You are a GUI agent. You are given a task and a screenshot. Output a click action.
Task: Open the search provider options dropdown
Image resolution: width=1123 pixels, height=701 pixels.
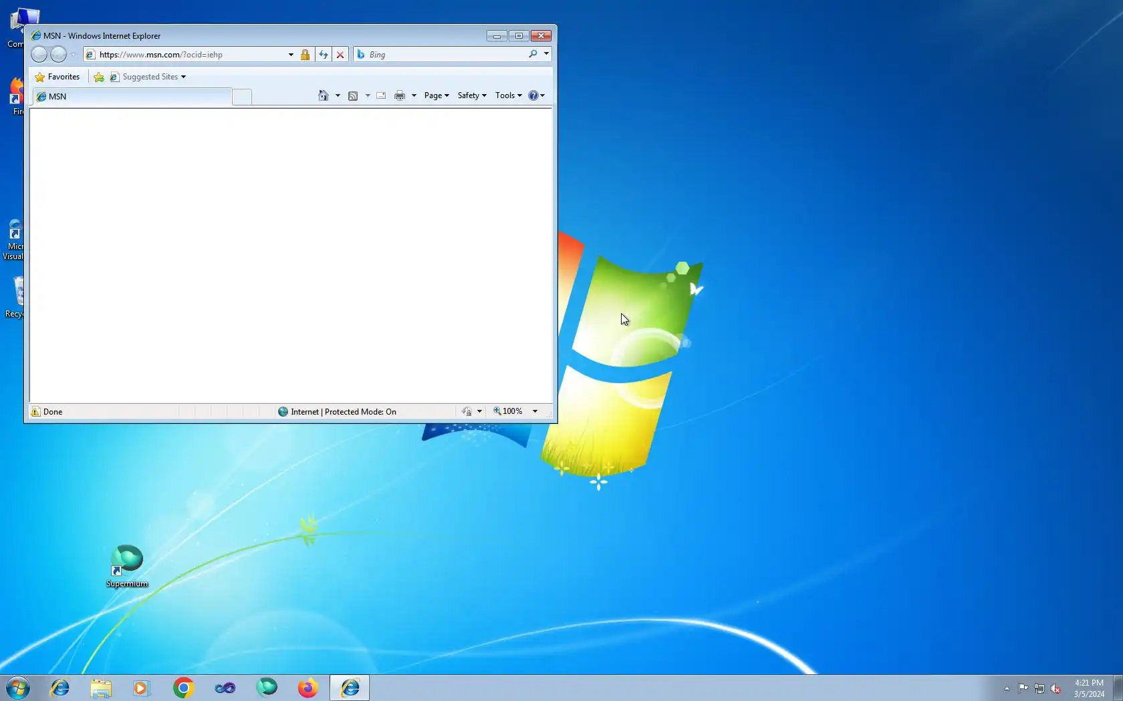pos(546,54)
